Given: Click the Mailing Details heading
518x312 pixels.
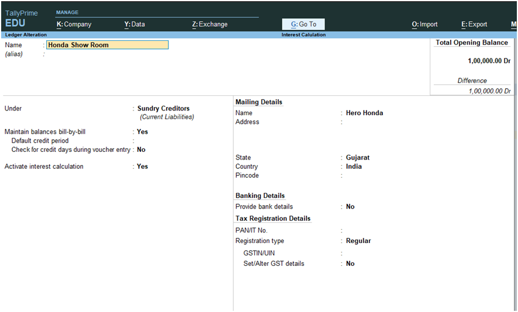Looking at the screenshot, I should click(258, 102).
